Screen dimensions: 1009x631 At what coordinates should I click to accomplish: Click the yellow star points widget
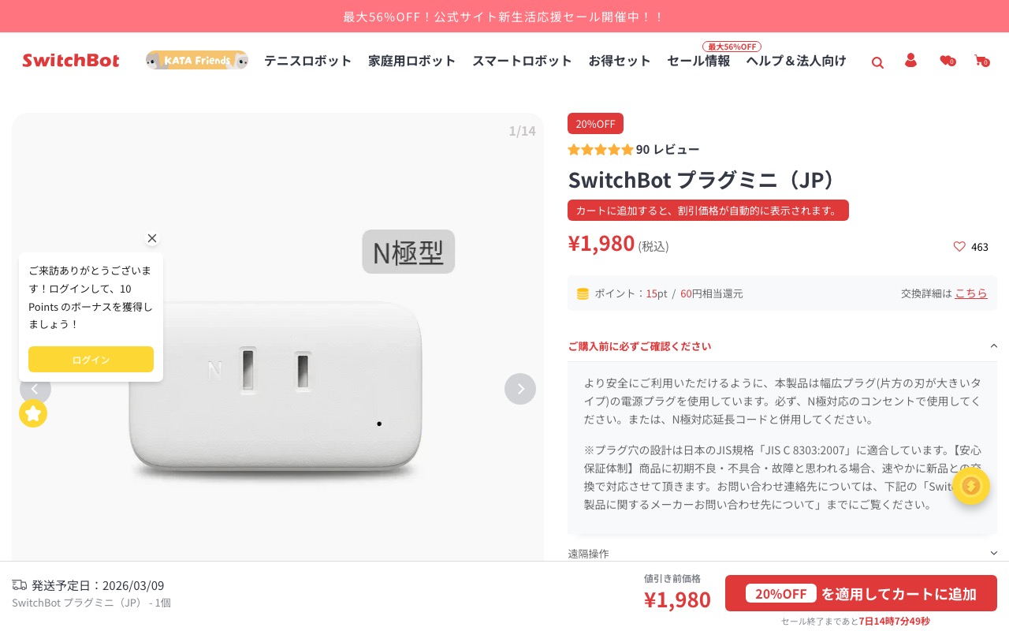click(x=33, y=413)
